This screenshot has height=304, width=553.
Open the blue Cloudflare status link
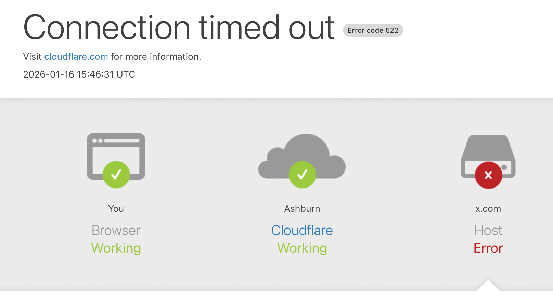(302, 231)
